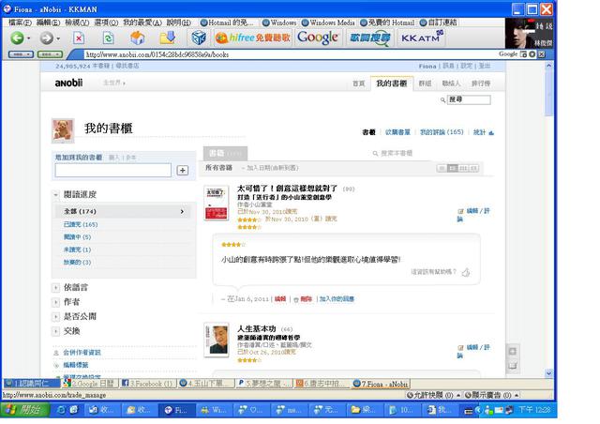600x424 pixels.
Task: Open the 我的書櫃 navigation tab
Action: click(x=391, y=83)
